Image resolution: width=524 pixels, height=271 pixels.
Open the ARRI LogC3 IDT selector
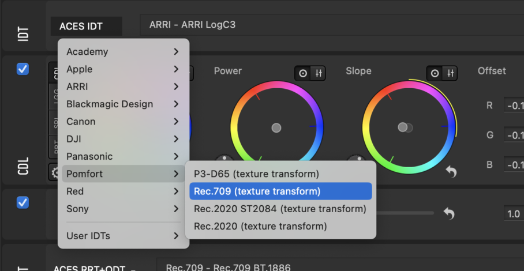pyautogui.click(x=331, y=25)
